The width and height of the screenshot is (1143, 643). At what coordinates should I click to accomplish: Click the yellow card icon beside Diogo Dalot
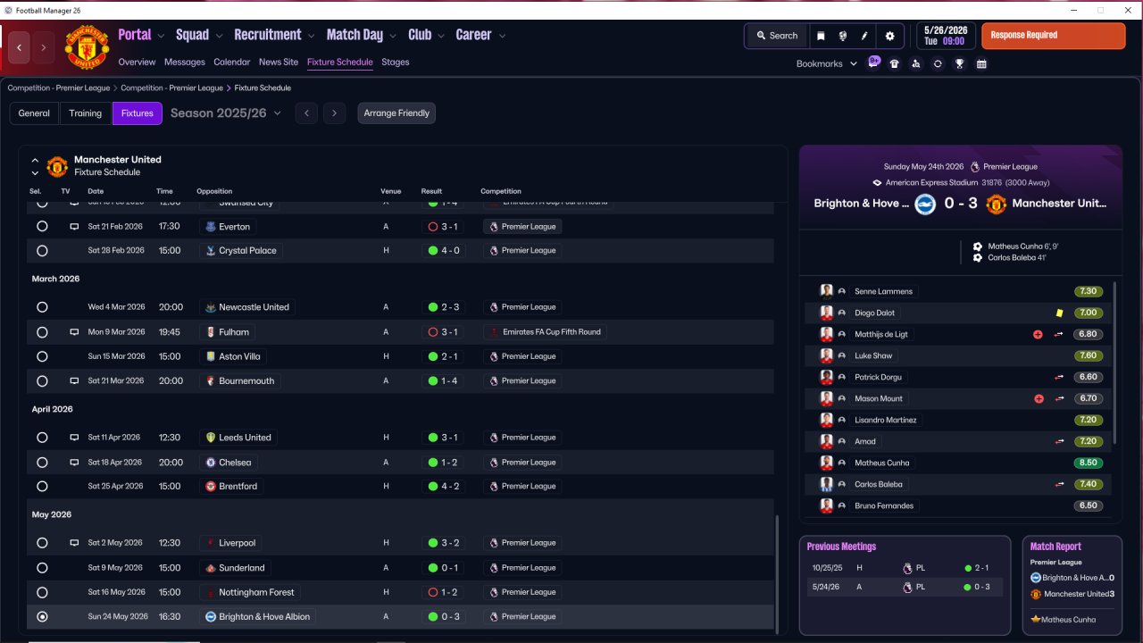click(1059, 313)
